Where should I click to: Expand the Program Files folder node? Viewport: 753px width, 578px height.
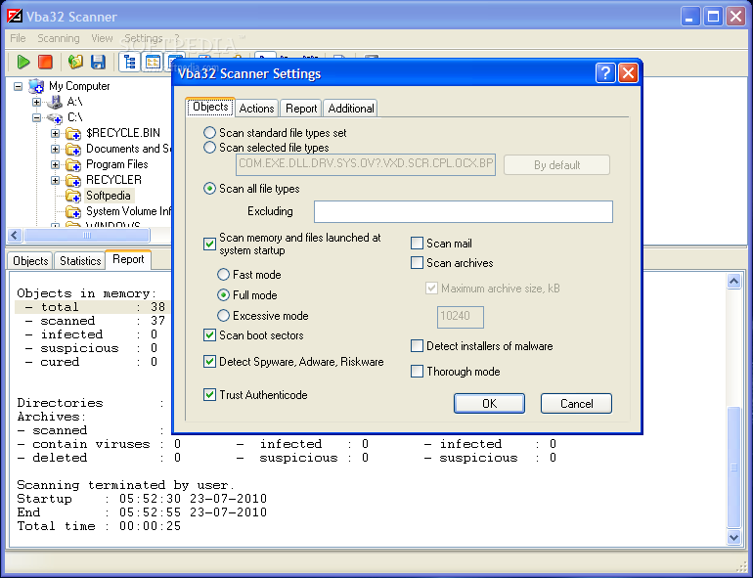point(55,165)
